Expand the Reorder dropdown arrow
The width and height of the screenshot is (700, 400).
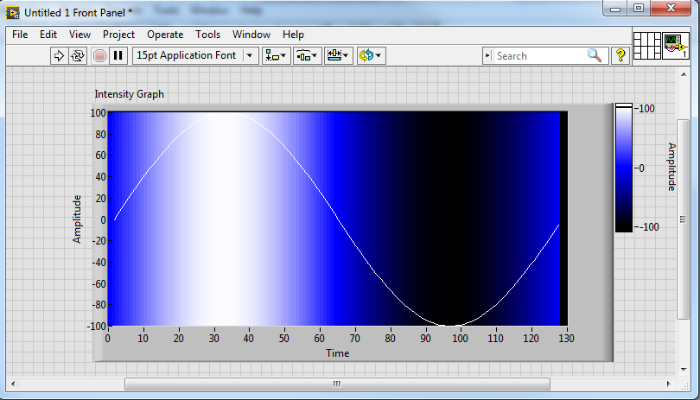[379, 56]
